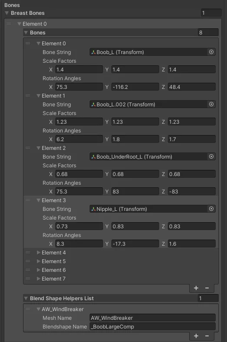The height and width of the screenshot is (342, 227).
Task: Add a new element to Bones list
Action: click(196, 288)
